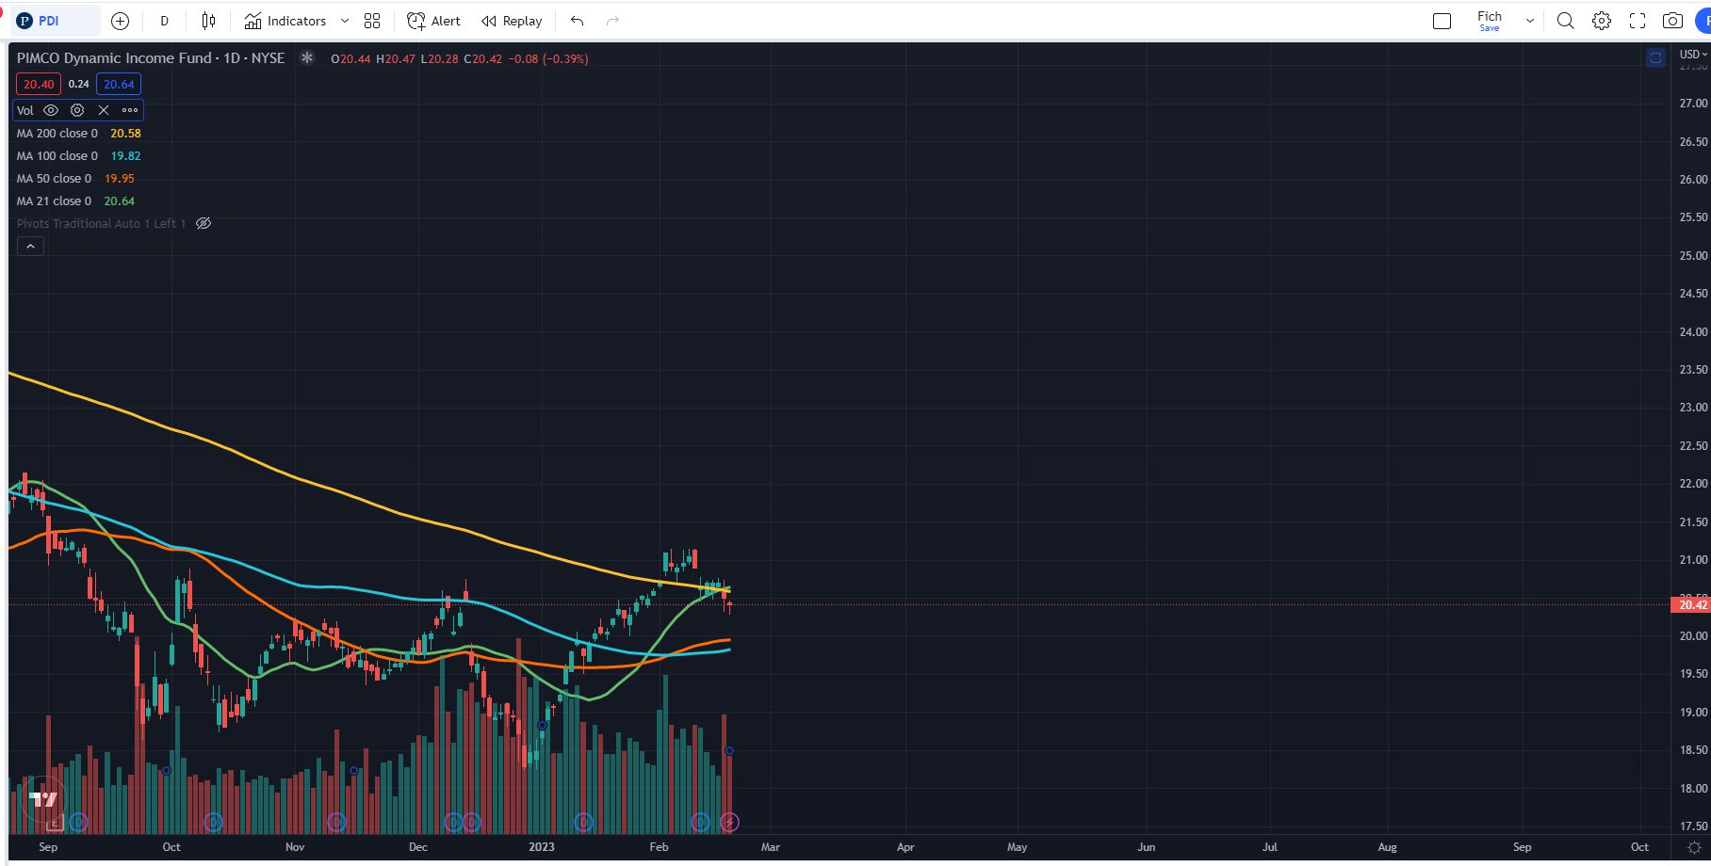Open chart settings gear in top toolbar

[x=1602, y=21]
